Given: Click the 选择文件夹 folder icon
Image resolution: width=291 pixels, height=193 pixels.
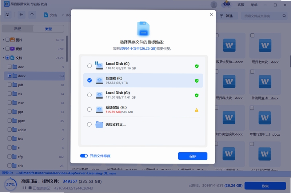Looking at the screenshot, I should 99,124.
